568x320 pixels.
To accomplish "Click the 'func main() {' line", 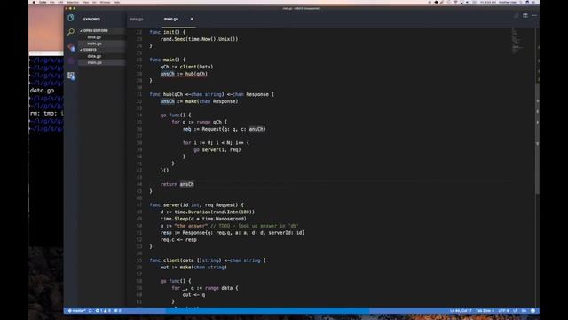I will tap(168, 60).
